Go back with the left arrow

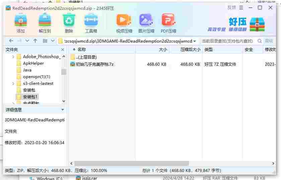11,41
